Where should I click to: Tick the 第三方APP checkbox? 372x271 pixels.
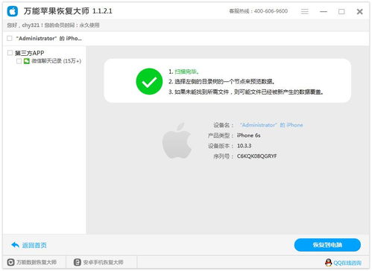(x=10, y=53)
